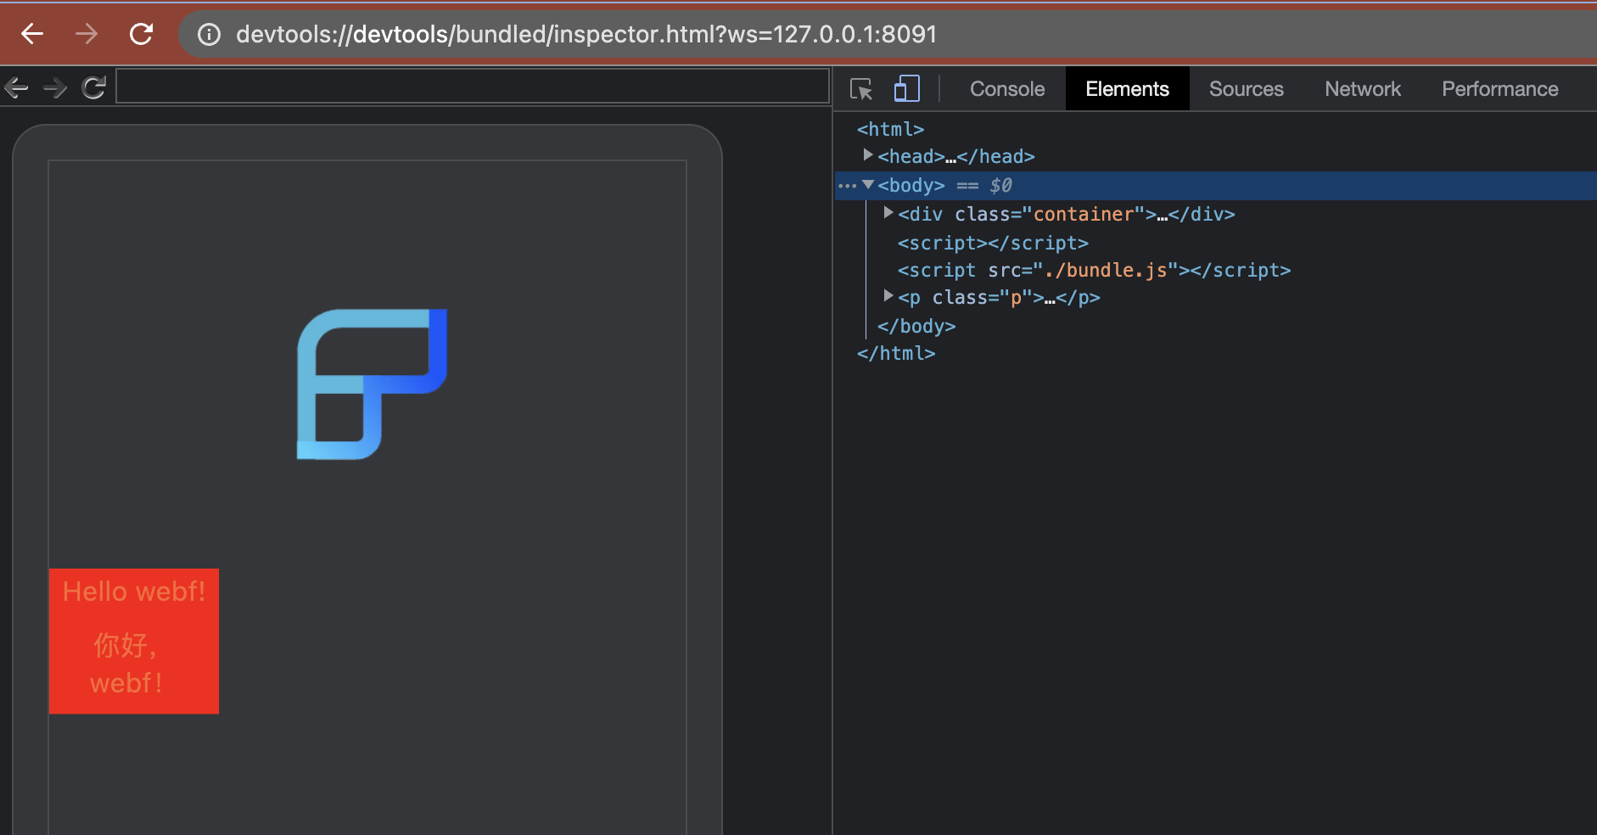The image size is (1597, 835).
Task: Open the Network tab
Action: pyautogui.click(x=1363, y=89)
